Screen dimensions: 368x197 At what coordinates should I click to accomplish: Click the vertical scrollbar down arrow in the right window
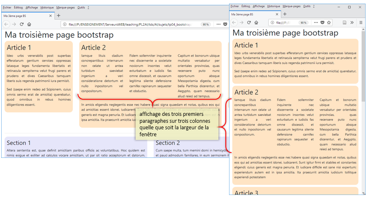363,193
